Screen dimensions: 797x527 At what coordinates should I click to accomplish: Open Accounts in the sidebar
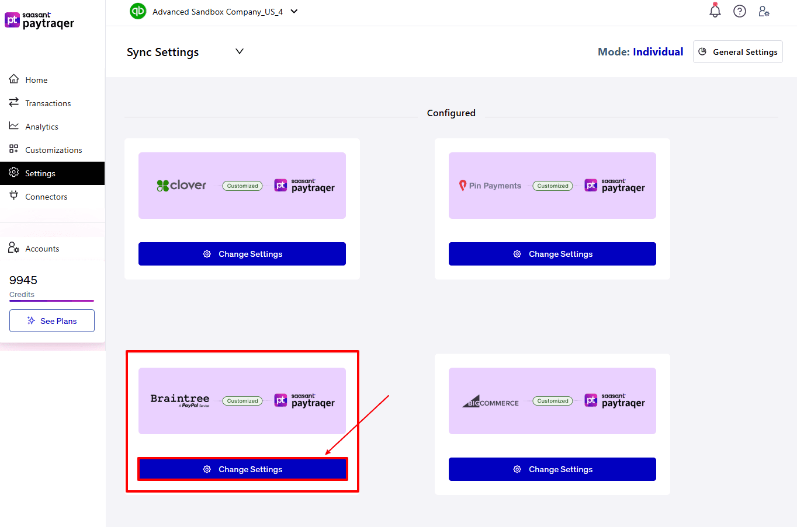[42, 249]
